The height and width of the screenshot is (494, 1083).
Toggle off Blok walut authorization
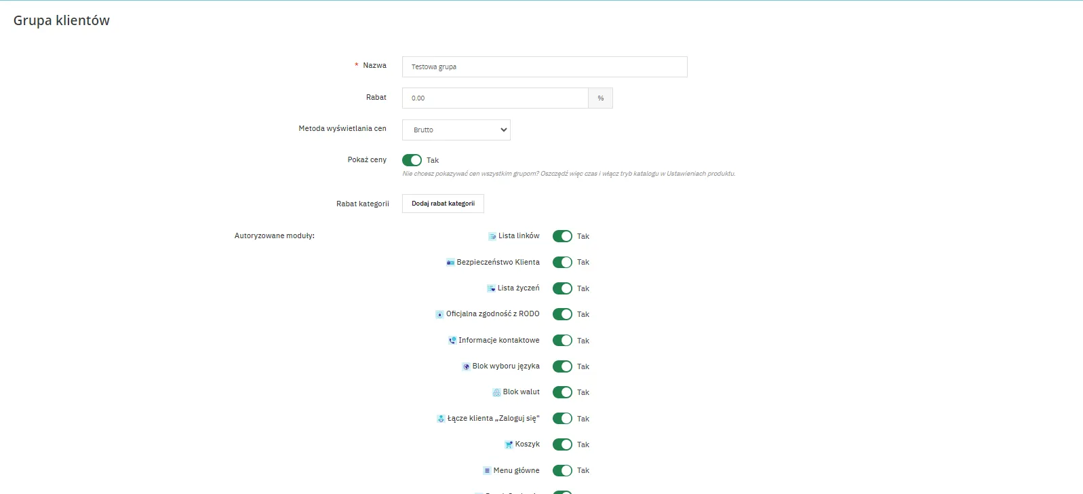[562, 392]
